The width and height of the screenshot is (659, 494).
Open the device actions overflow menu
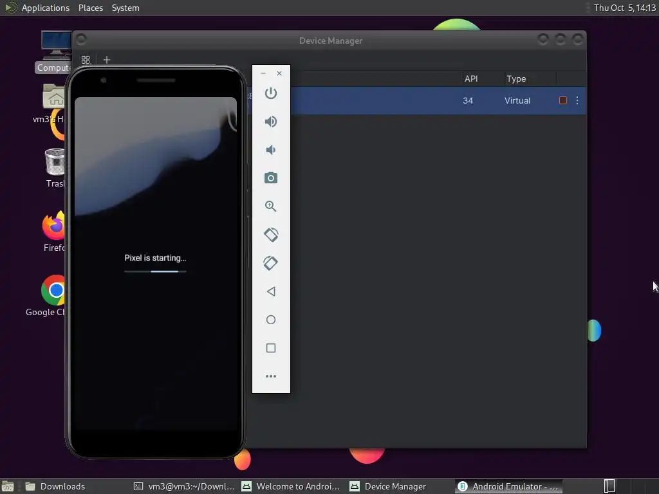click(x=577, y=100)
